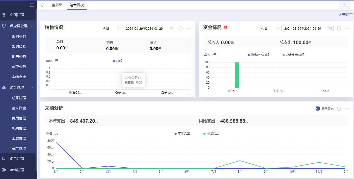Toggle the 资金收入总额 legend series
The height and width of the screenshot is (179, 354).
click(x=258, y=55)
